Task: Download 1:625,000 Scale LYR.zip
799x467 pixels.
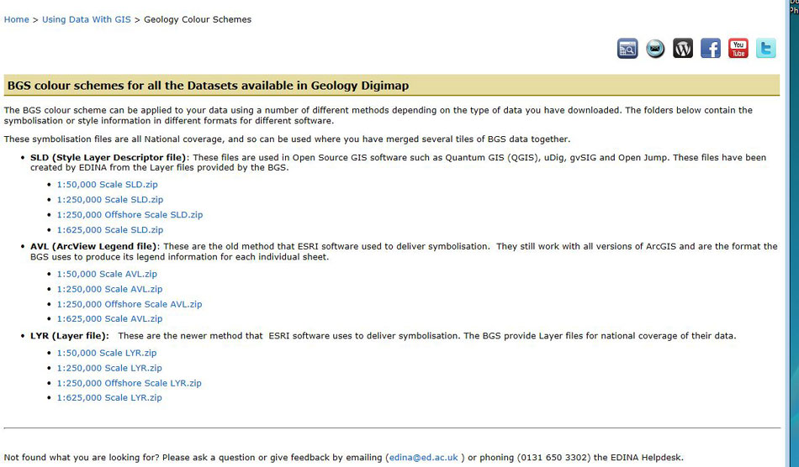Action: 109,398
